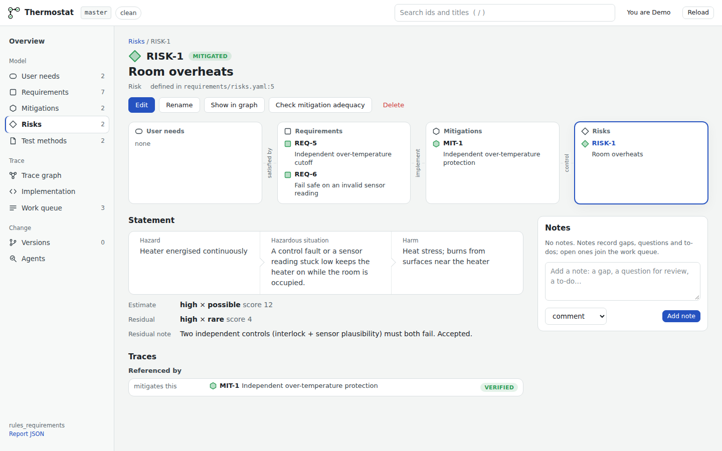The height and width of the screenshot is (451, 722).
Task: Open the Report JSON link
Action: tap(27, 434)
